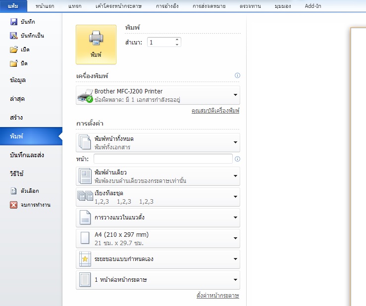This screenshot has height=306, width=366.
Task: Select สร้าง in the backstage menu
Action: [31, 118]
